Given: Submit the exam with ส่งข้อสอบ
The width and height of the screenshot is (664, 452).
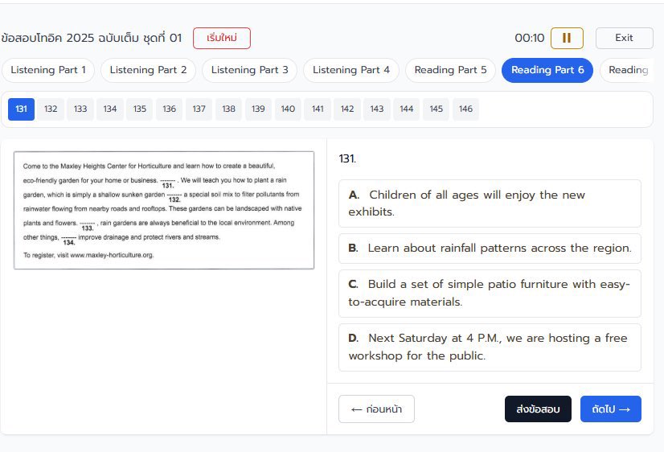Looking at the screenshot, I should click(x=538, y=409).
